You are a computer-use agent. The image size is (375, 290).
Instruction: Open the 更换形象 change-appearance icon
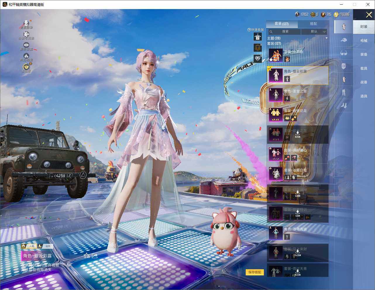[x=26, y=23]
